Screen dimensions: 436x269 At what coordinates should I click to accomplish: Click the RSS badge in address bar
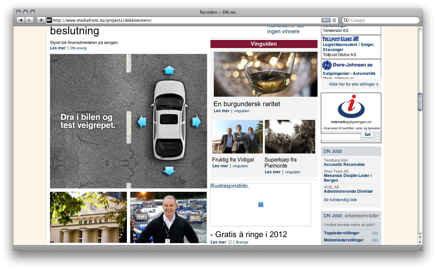point(326,20)
